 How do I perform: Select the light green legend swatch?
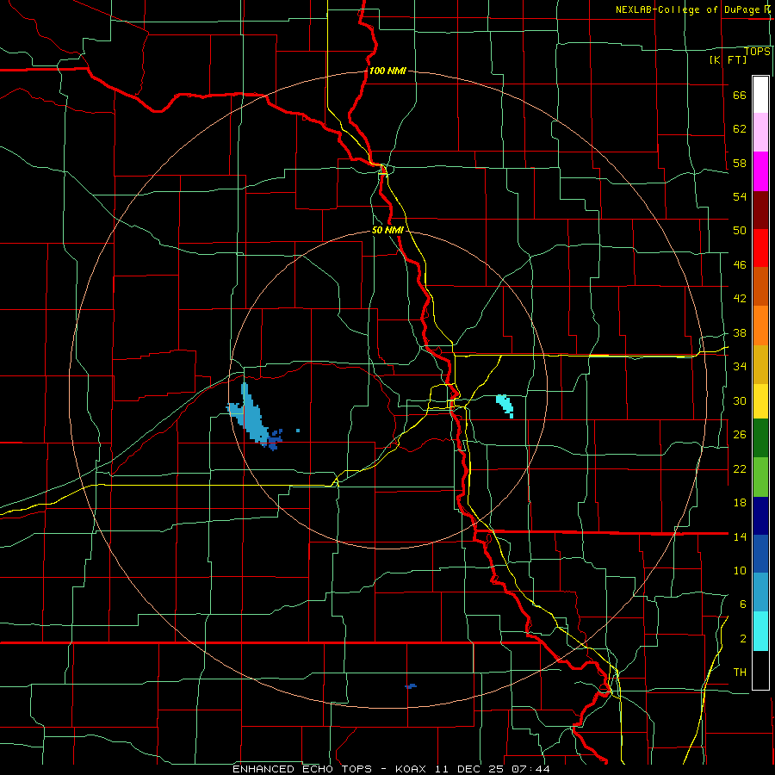click(760, 477)
